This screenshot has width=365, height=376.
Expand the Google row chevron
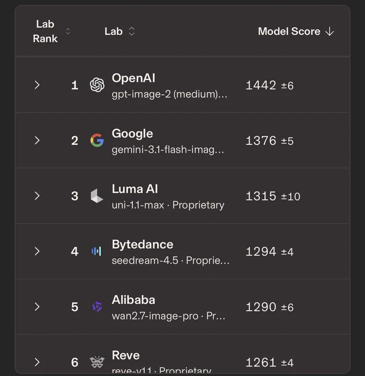coord(37,140)
